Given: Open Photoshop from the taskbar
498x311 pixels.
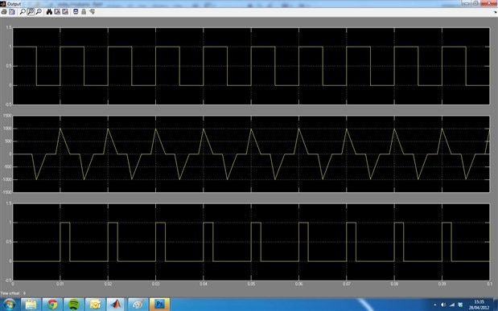Looking at the screenshot, I should (x=159, y=305).
